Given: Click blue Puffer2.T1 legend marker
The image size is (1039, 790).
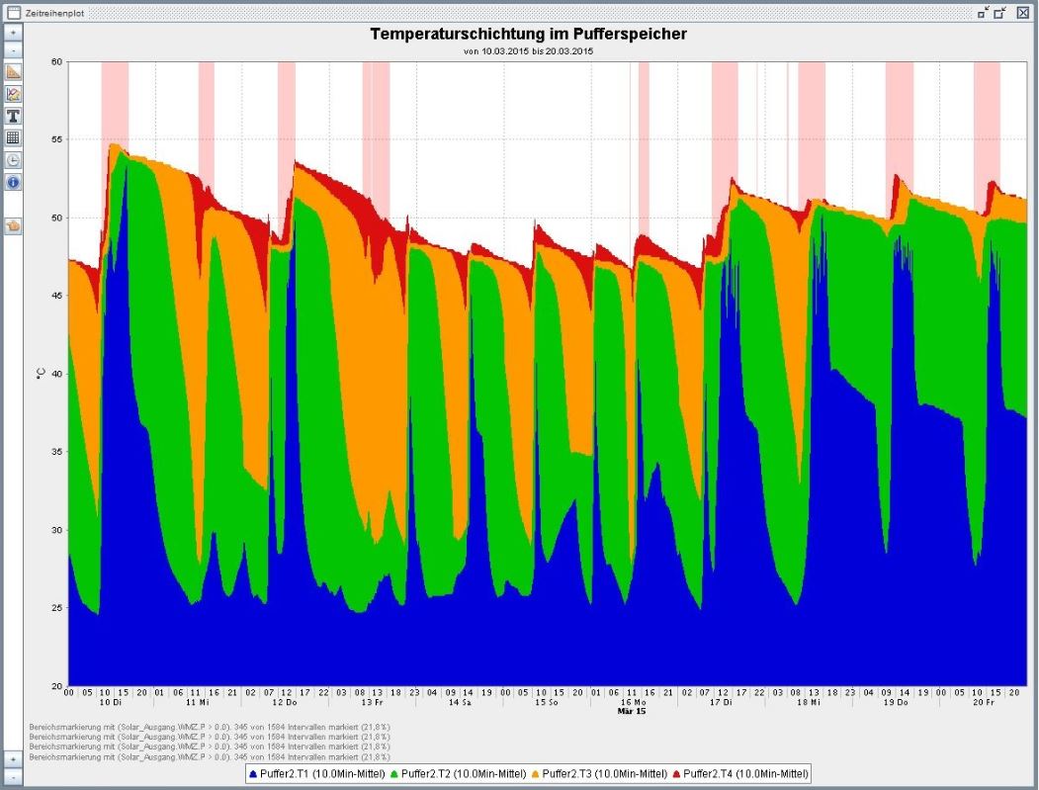Looking at the screenshot, I should coord(252,773).
